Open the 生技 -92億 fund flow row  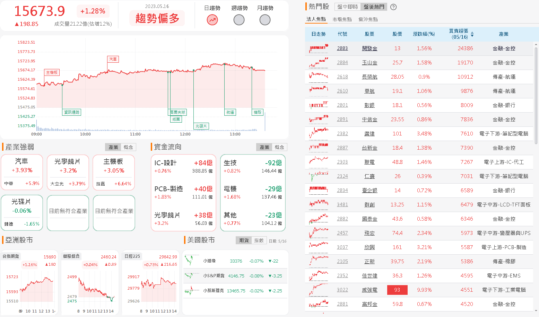pyautogui.click(x=253, y=166)
